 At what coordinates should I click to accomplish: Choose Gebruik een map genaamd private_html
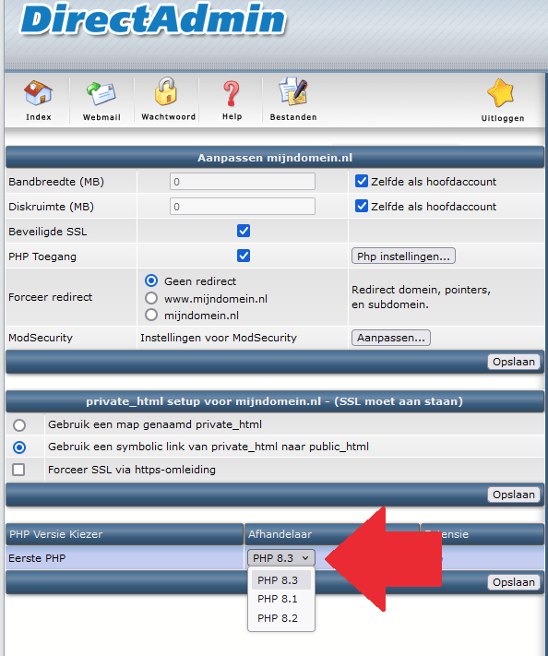click(19, 425)
